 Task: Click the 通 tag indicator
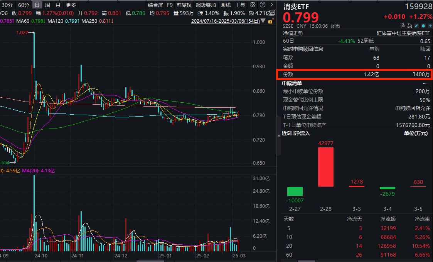(x=403, y=26)
